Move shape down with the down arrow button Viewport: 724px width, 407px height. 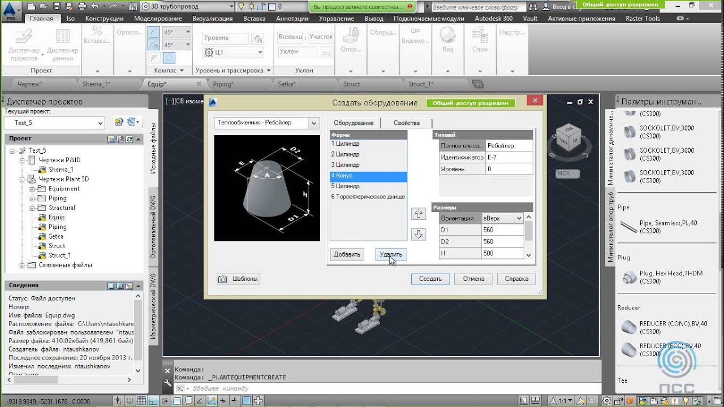click(x=419, y=234)
